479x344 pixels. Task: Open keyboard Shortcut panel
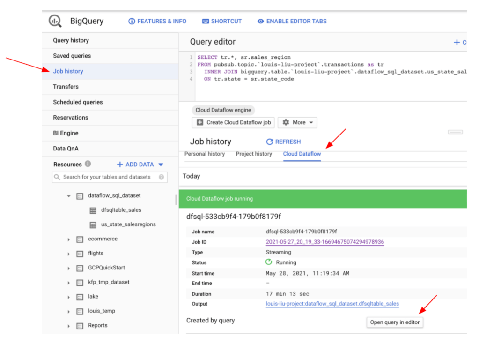222,21
